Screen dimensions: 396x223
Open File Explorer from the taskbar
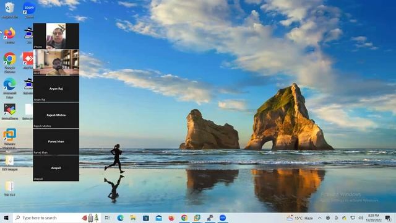click(133, 218)
